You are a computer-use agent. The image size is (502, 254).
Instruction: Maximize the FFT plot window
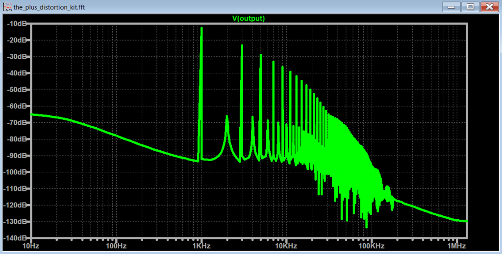(x=469, y=6)
